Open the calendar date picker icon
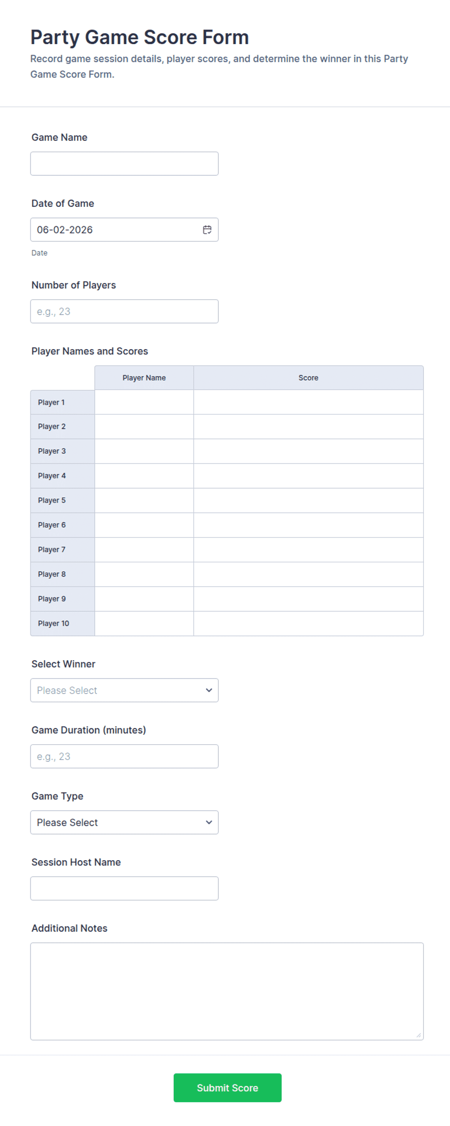Screen dimensions: 450x1126 (207, 230)
